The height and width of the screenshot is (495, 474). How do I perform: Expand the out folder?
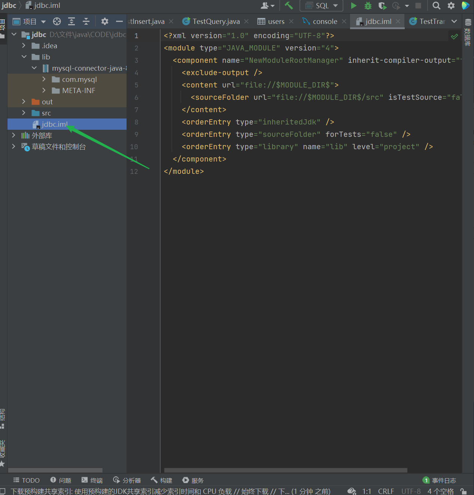coord(24,102)
